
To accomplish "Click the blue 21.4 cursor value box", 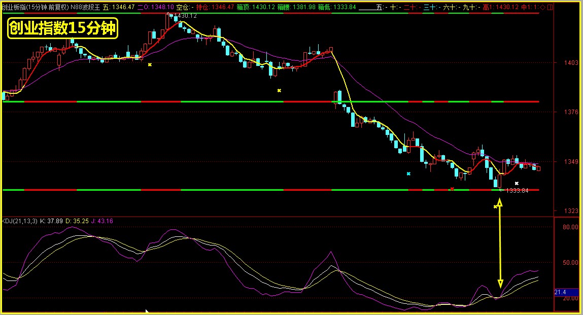I will pyautogui.click(x=566, y=292).
